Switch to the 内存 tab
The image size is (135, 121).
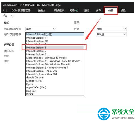[x=98, y=10]
